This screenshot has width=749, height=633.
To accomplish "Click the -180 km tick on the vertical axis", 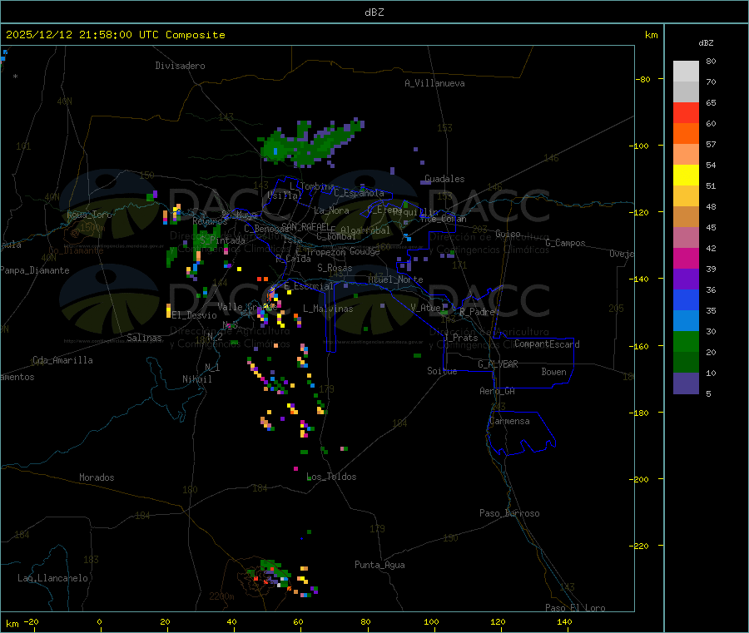I will coord(641,413).
